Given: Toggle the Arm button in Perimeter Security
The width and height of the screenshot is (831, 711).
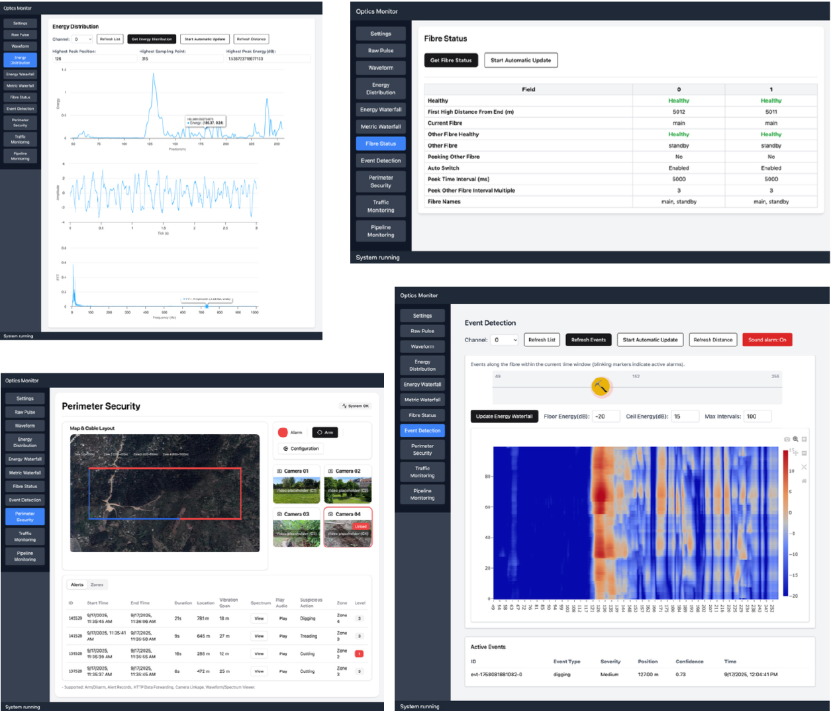Looking at the screenshot, I should click(324, 432).
